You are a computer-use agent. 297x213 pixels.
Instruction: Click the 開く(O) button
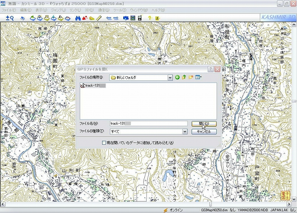204,124
